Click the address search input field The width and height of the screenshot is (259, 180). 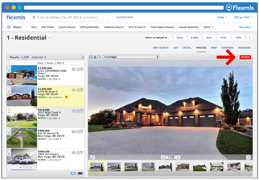(69, 17)
